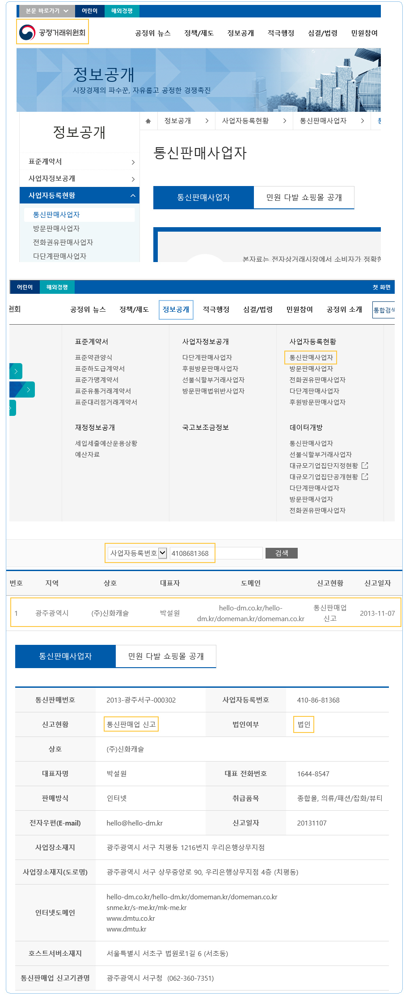Open 적극행정 menu in top header

(x=281, y=33)
